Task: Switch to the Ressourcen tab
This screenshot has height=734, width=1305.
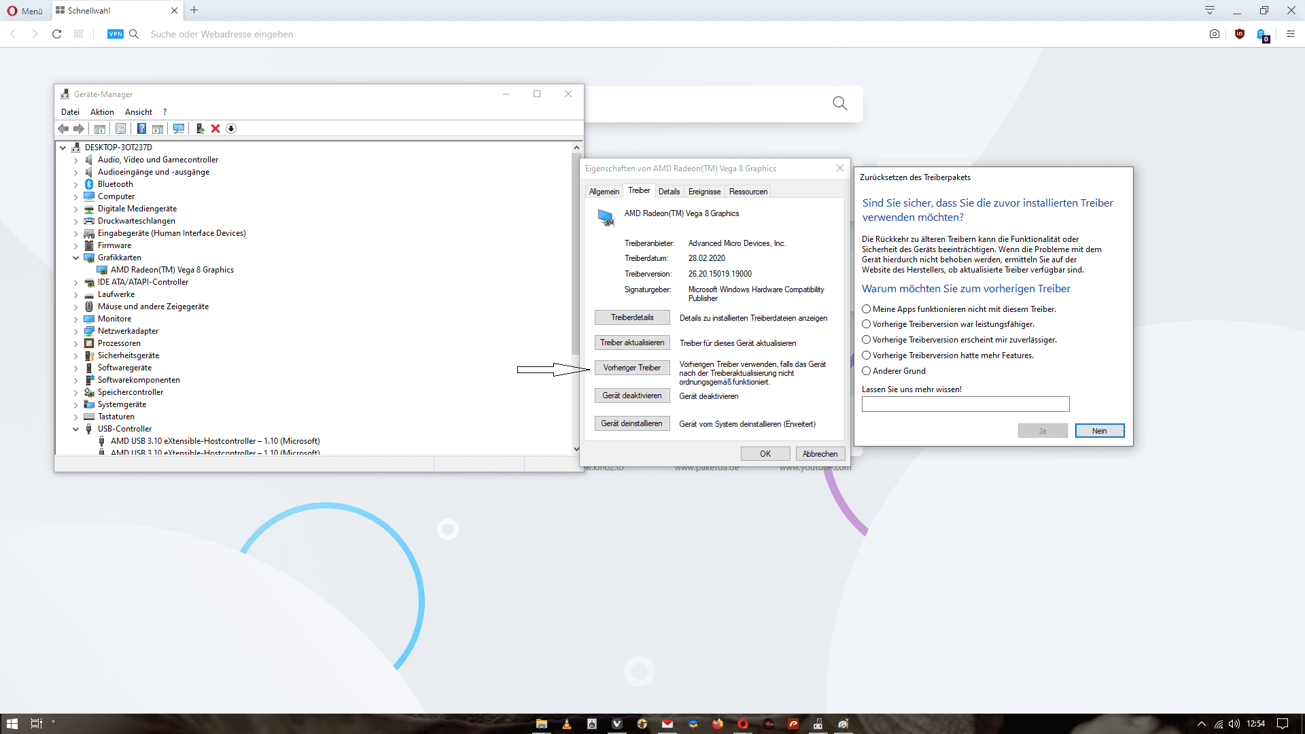Action: 748,192
